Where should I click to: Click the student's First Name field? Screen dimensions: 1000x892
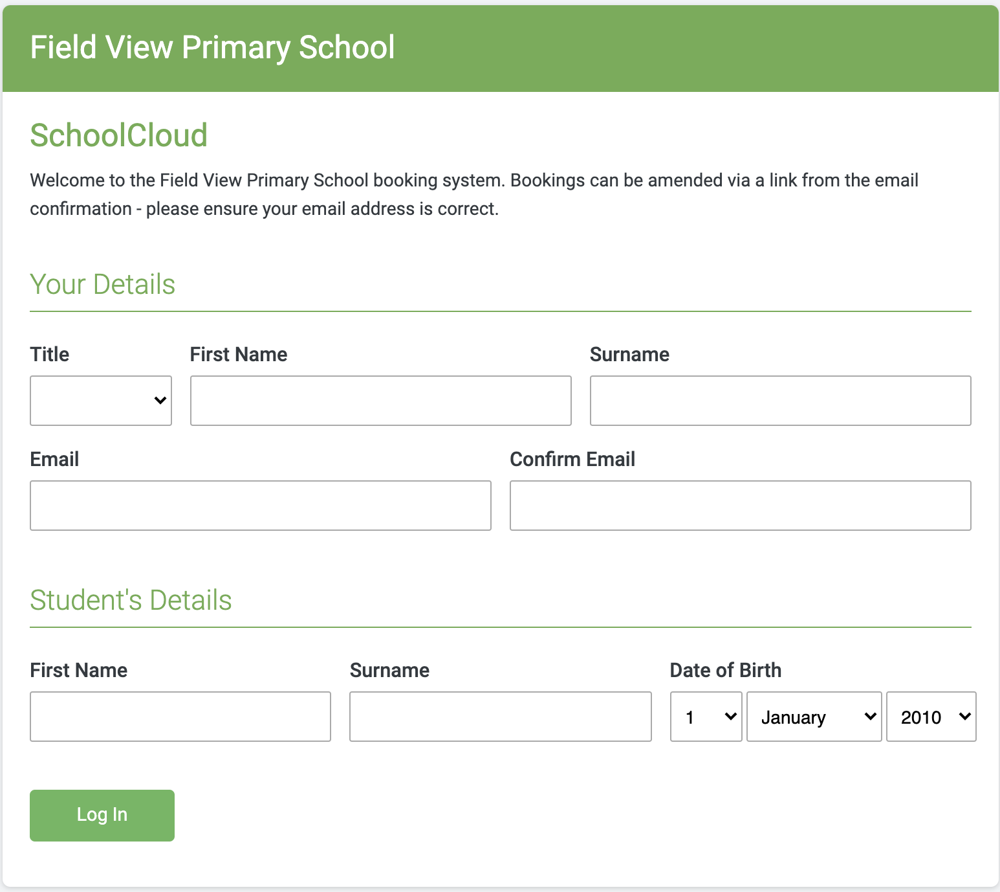180,717
